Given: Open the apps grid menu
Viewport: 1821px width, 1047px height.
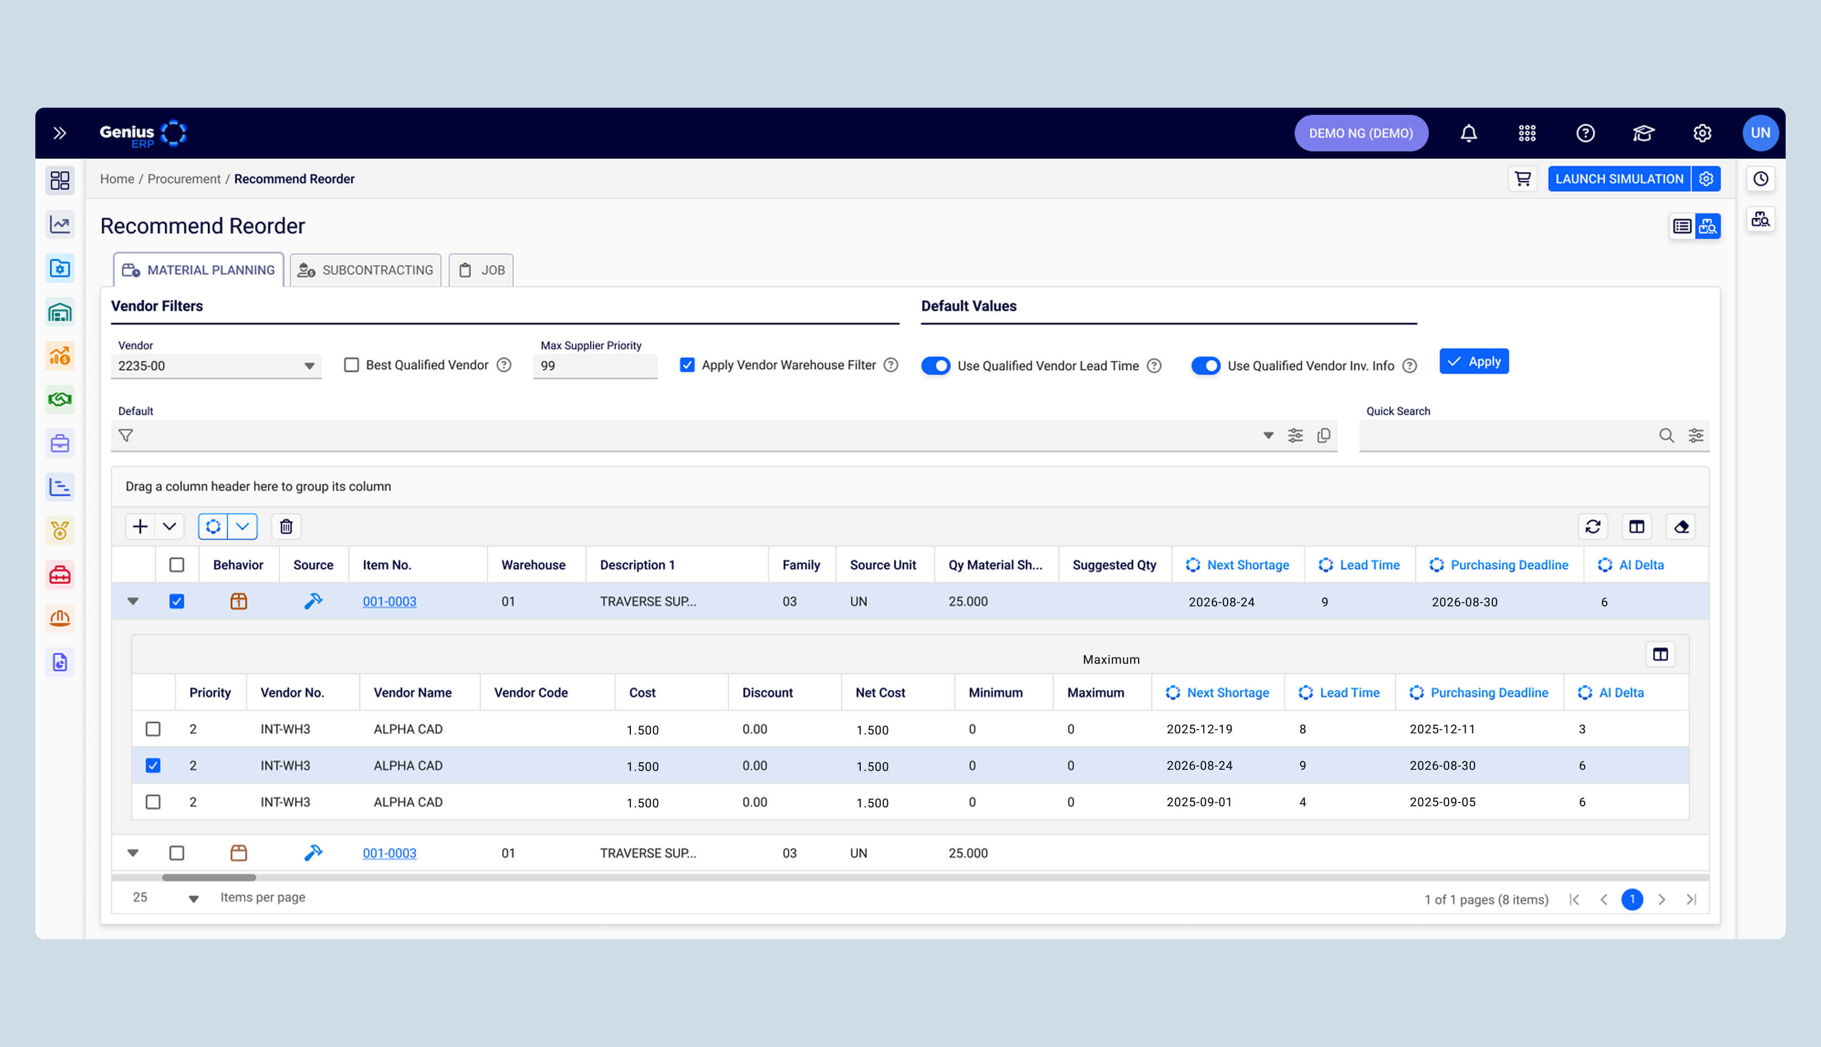Looking at the screenshot, I should coord(1527,133).
